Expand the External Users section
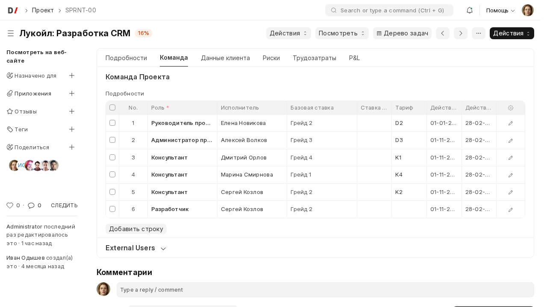Viewport: 547px width, 307px height. click(x=136, y=248)
